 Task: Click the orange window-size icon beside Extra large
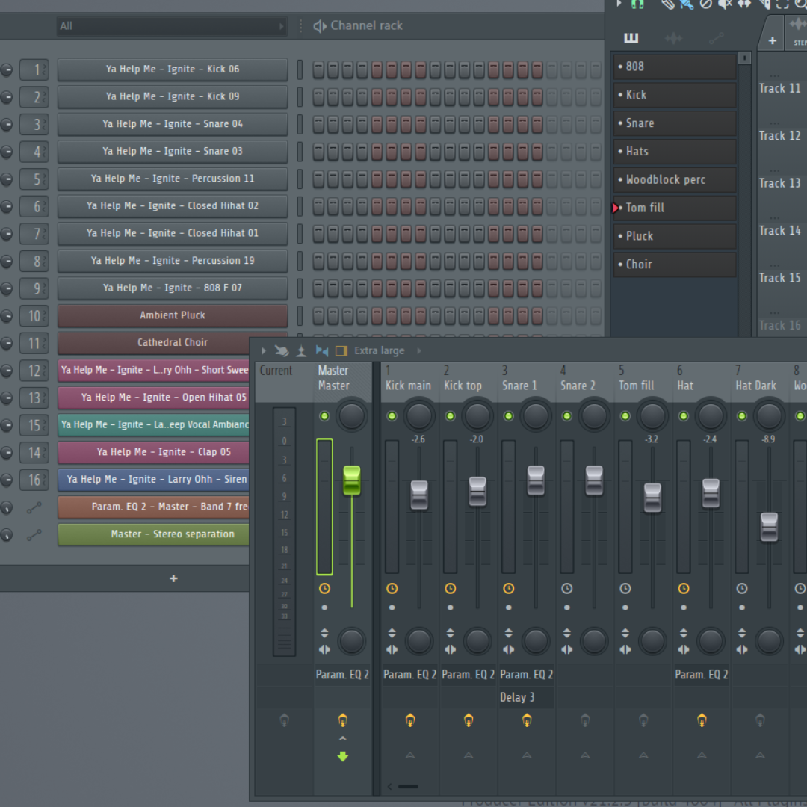pos(342,350)
